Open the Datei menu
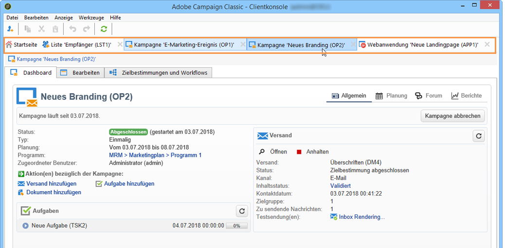505x248 pixels. (x=12, y=17)
